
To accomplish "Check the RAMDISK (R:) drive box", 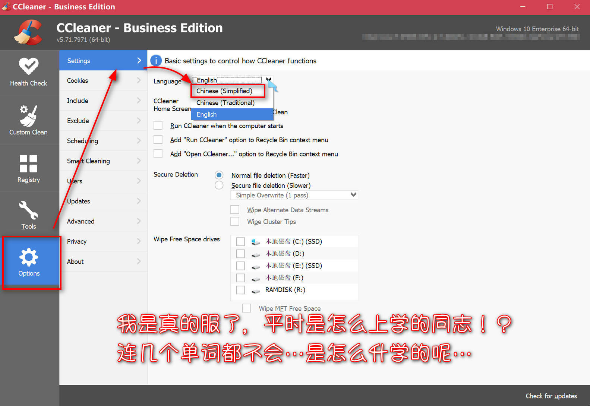I will (x=240, y=290).
